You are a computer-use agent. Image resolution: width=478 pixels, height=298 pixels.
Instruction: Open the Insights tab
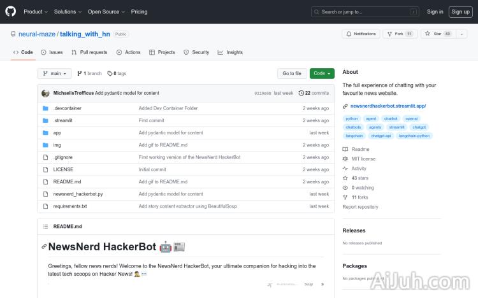[230, 52]
